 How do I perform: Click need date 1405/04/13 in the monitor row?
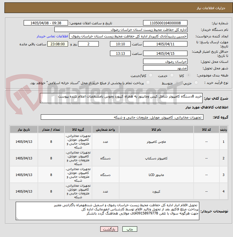tap(24, 175)
